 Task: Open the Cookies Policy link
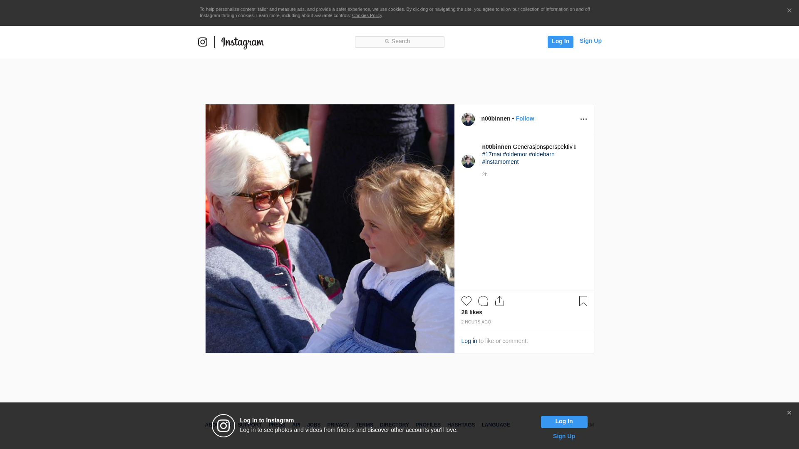[x=367, y=15]
